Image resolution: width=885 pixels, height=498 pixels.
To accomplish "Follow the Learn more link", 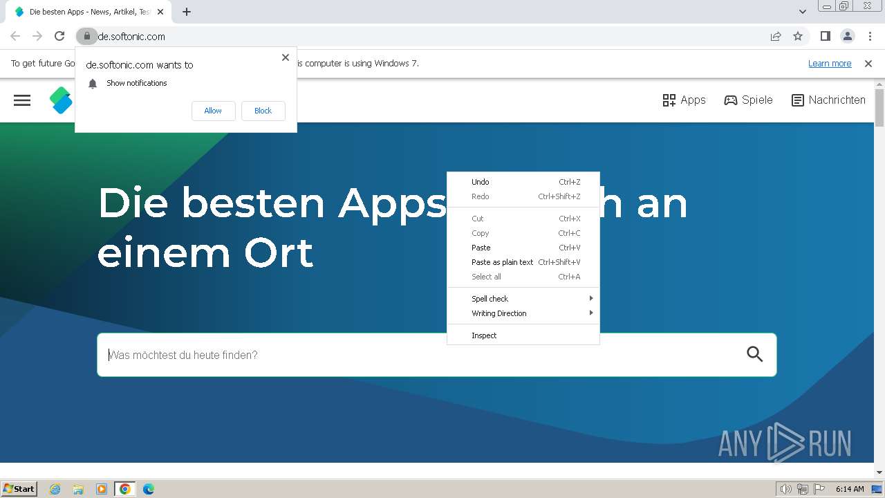I will 830,64.
